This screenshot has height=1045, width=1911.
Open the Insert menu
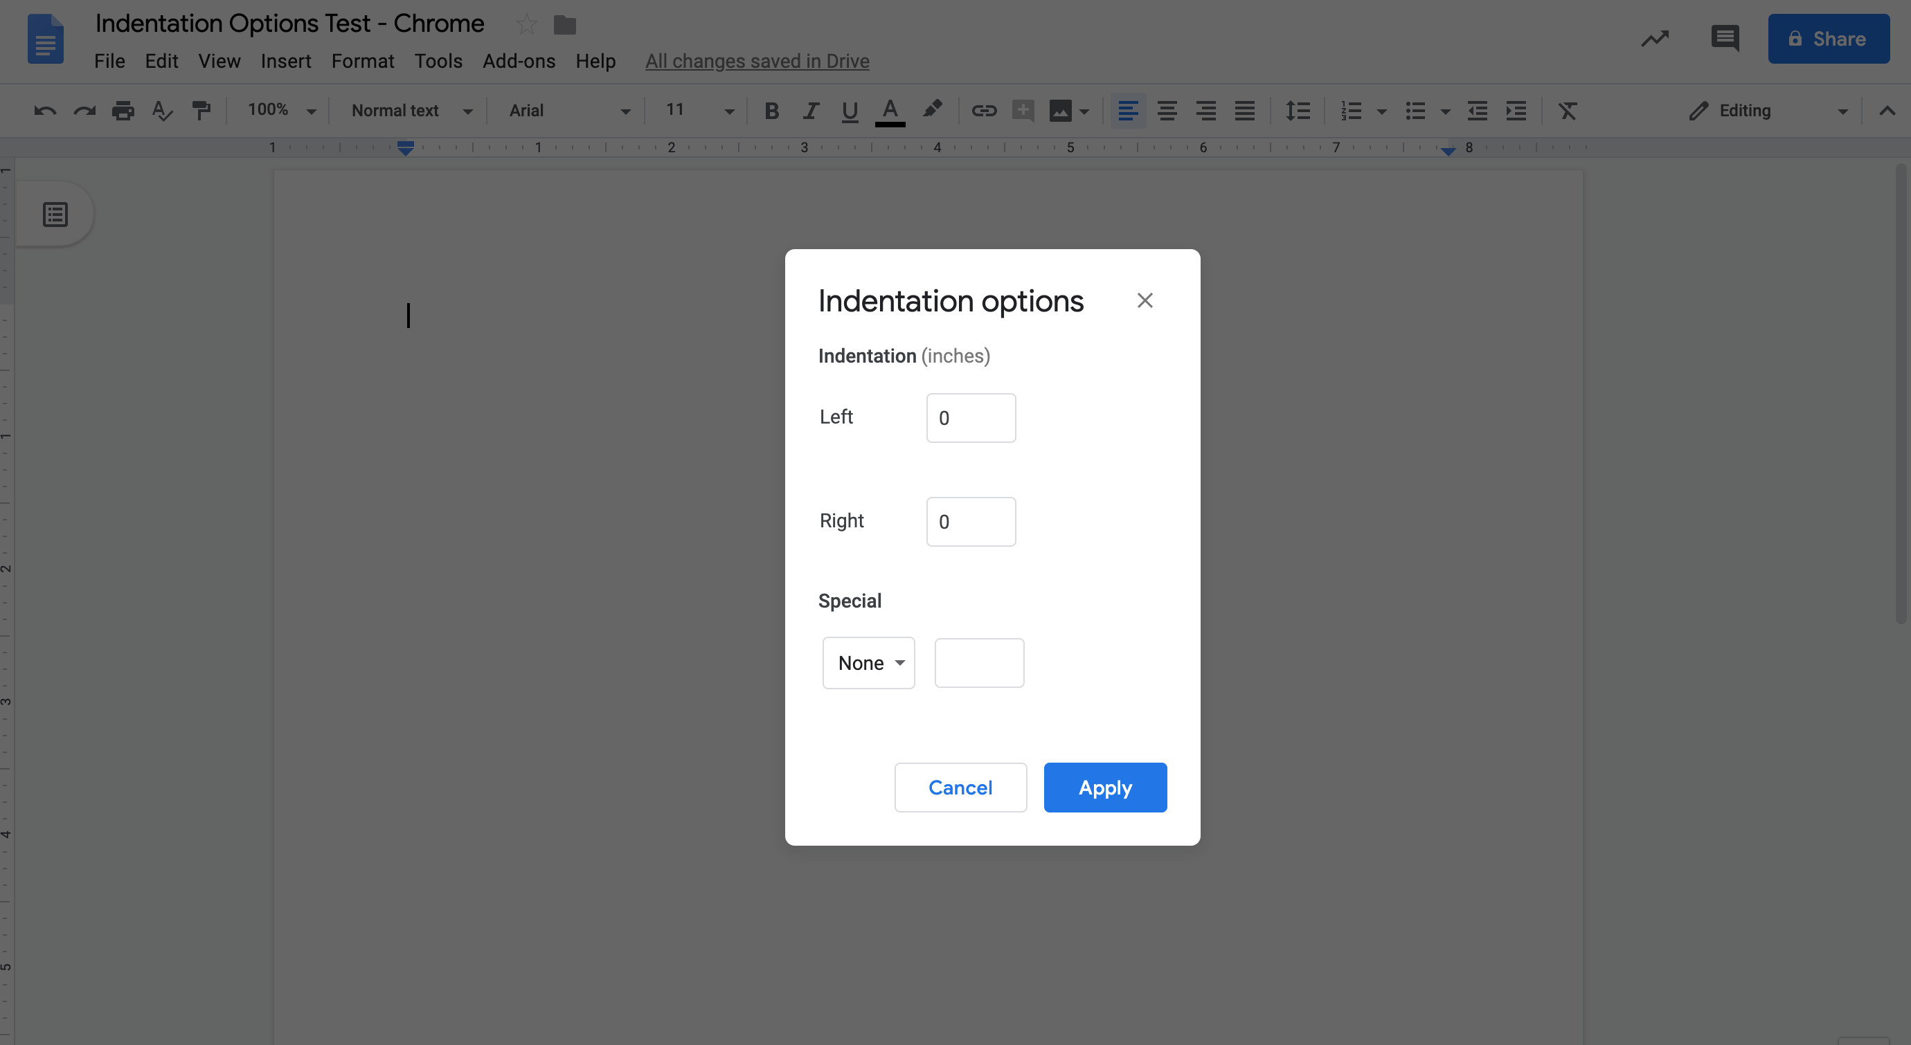[x=285, y=61]
